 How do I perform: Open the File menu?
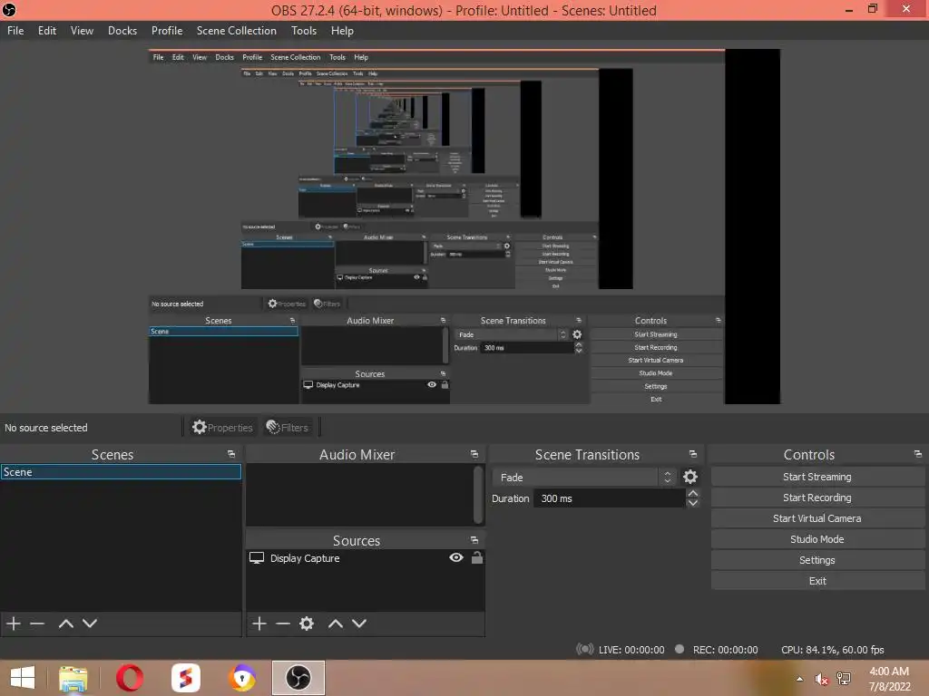(15, 31)
